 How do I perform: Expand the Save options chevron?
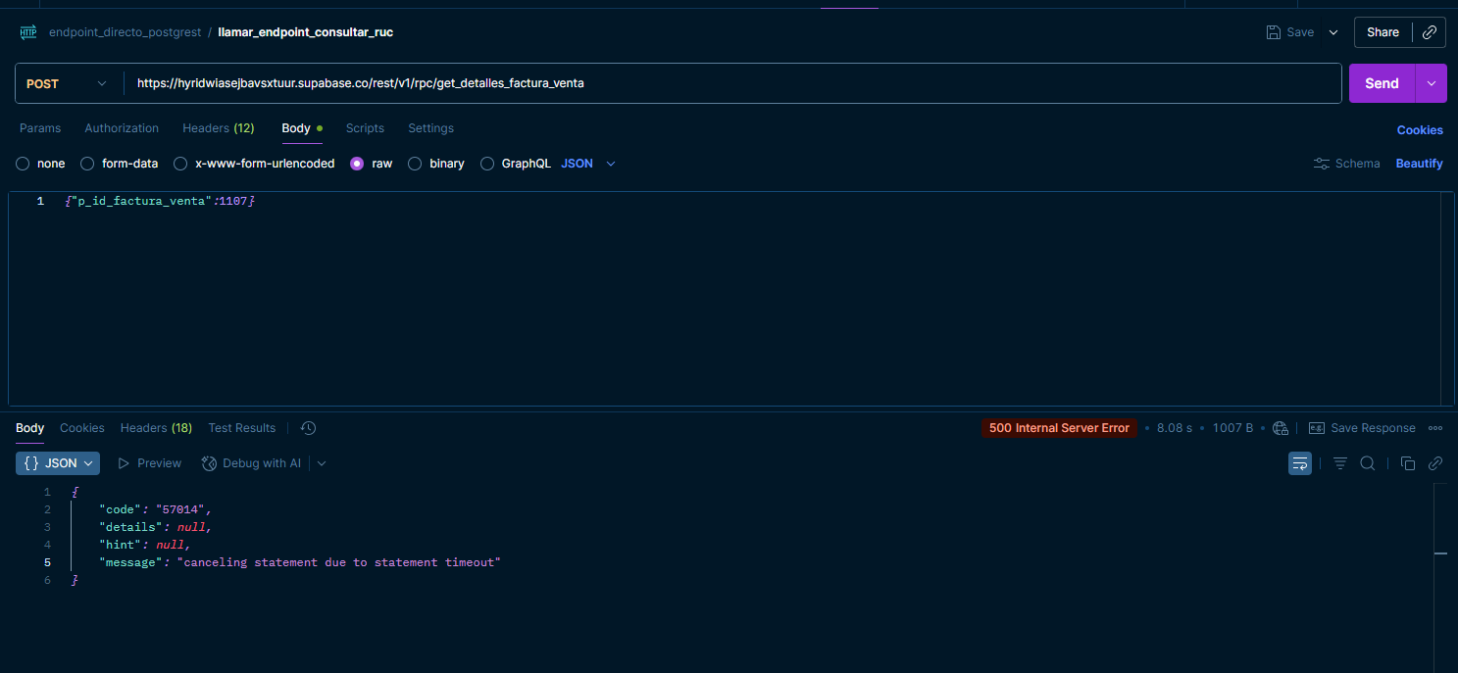coord(1333,32)
